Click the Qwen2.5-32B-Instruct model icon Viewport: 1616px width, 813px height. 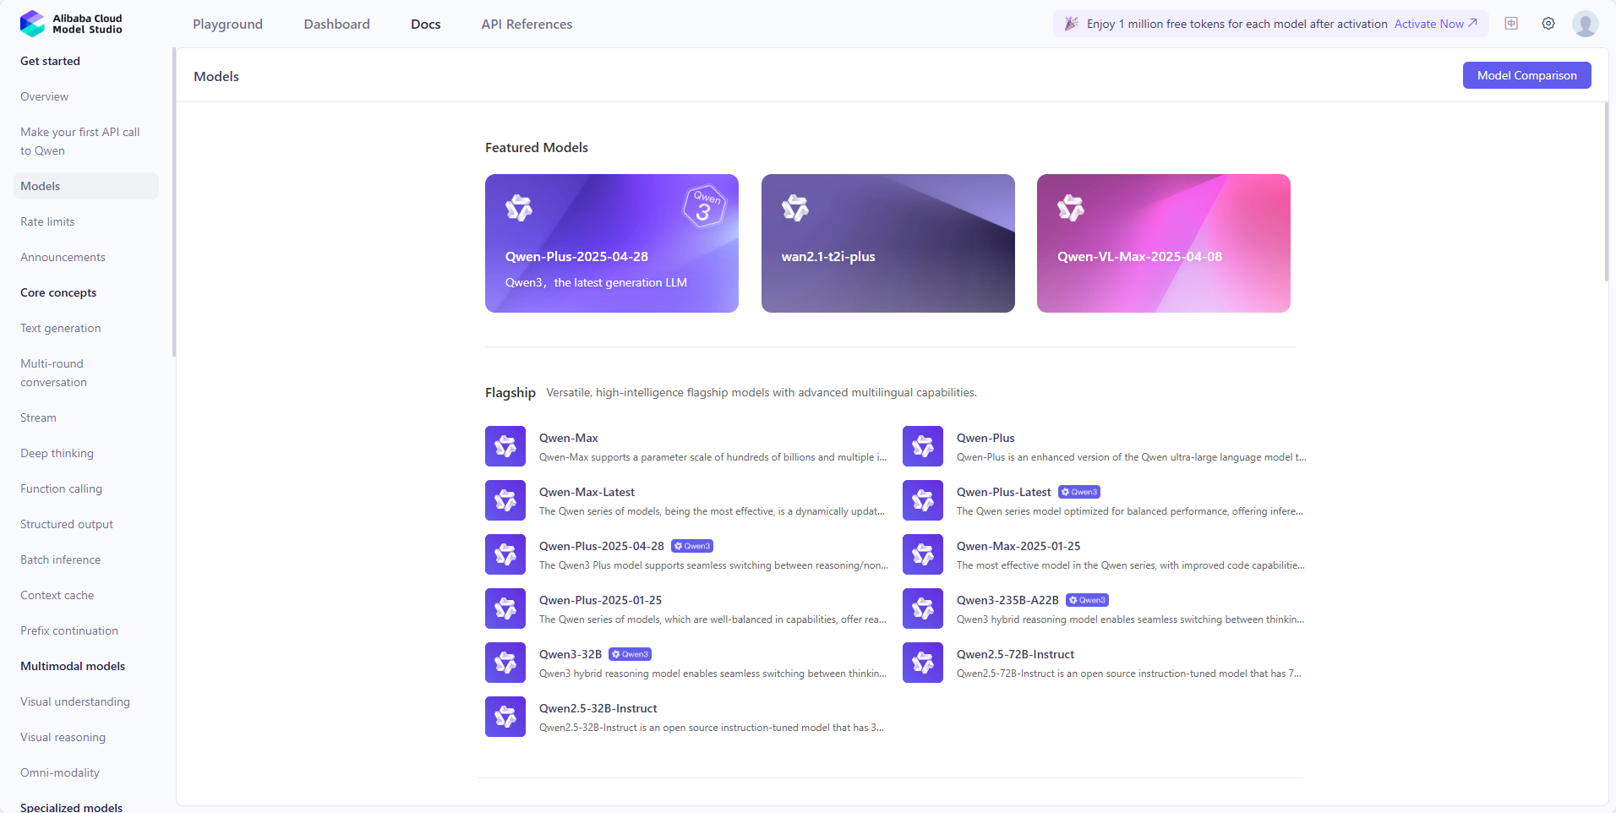coord(505,717)
